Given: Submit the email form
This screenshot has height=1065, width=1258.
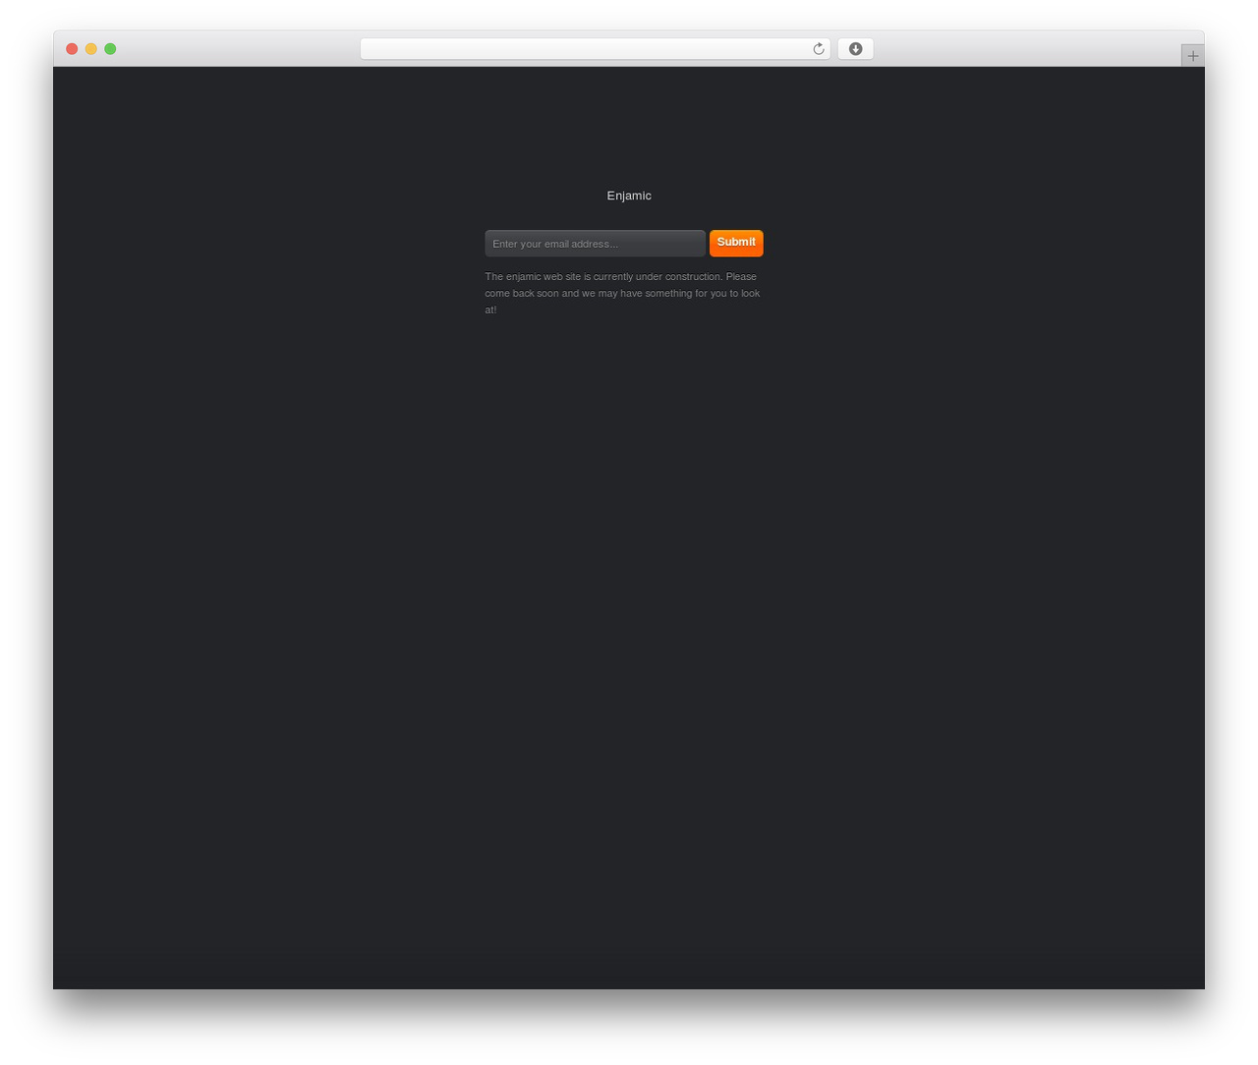Looking at the screenshot, I should tap(736, 243).
